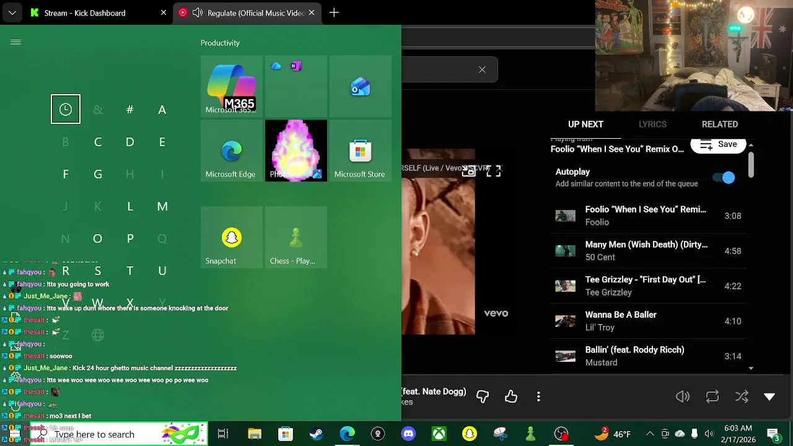Viewport: 793px width, 446px height.
Task: Jump to letter M in app list
Action: click(162, 206)
